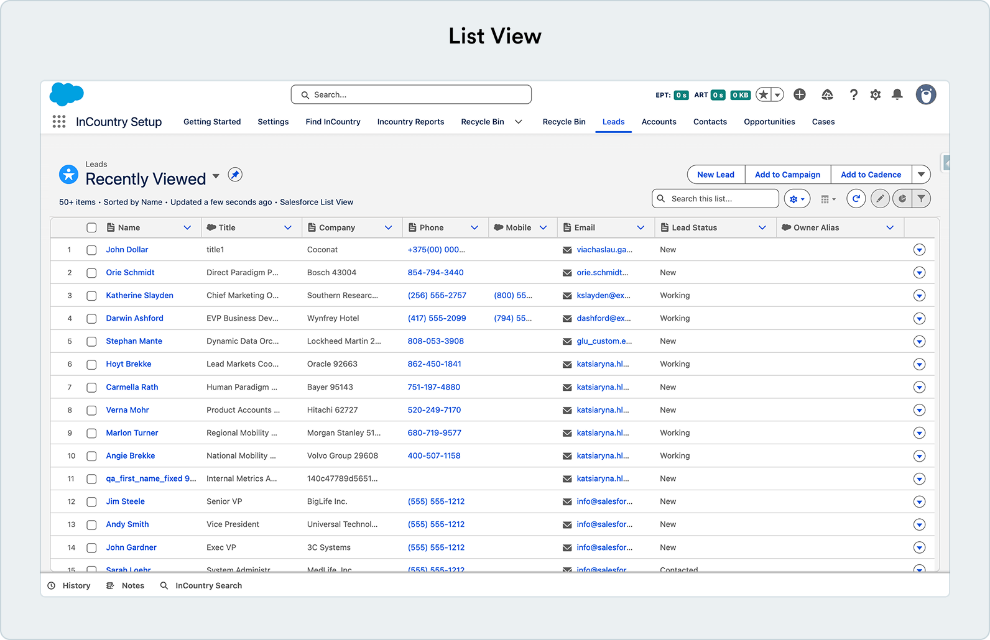Image resolution: width=990 pixels, height=640 pixels.
Task: Open the Favorites star icon
Action: click(x=764, y=94)
